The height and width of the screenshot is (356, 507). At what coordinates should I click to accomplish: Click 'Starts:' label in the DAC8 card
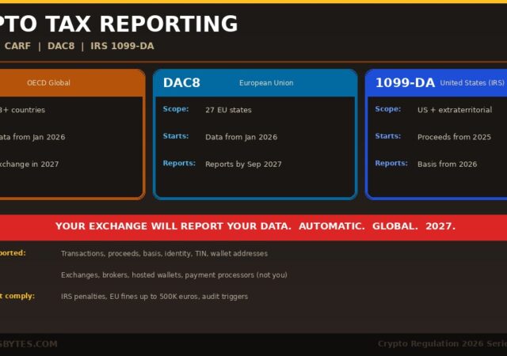click(176, 136)
